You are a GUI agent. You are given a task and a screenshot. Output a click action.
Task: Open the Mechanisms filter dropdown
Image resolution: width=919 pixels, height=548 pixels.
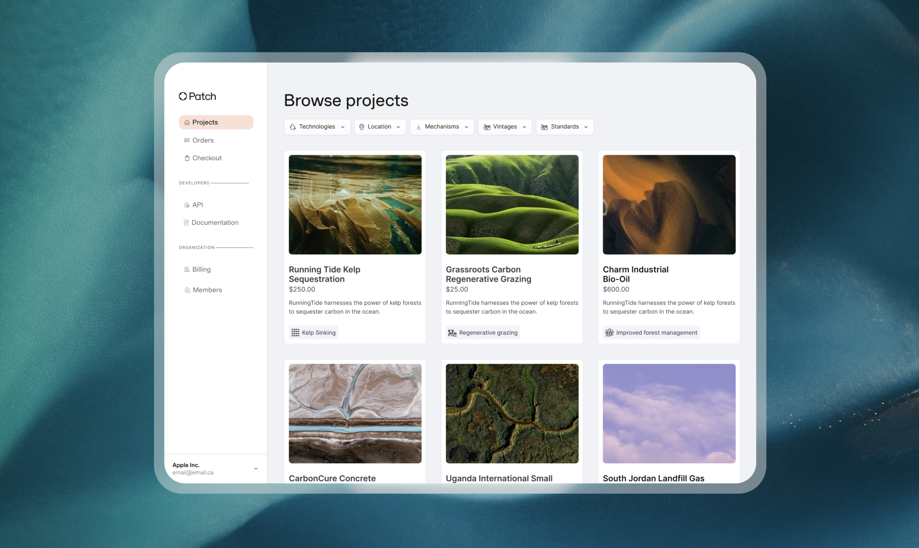(x=442, y=127)
